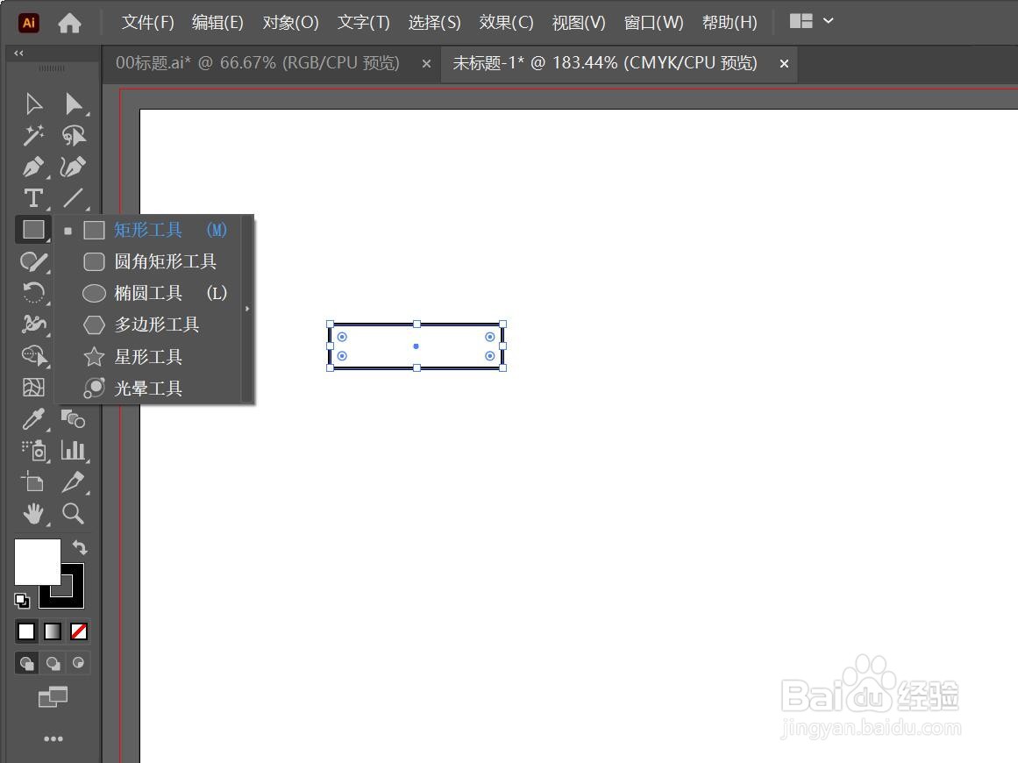Tear off the shape tools flyout

click(247, 309)
